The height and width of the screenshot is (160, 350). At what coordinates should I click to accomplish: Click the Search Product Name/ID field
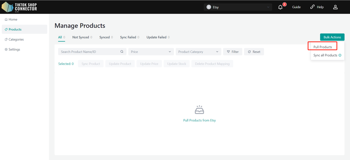coord(92,52)
